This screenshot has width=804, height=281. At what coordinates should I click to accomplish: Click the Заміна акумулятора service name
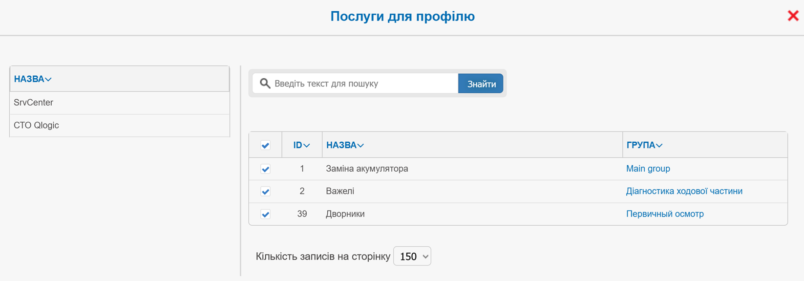point(367,169)
